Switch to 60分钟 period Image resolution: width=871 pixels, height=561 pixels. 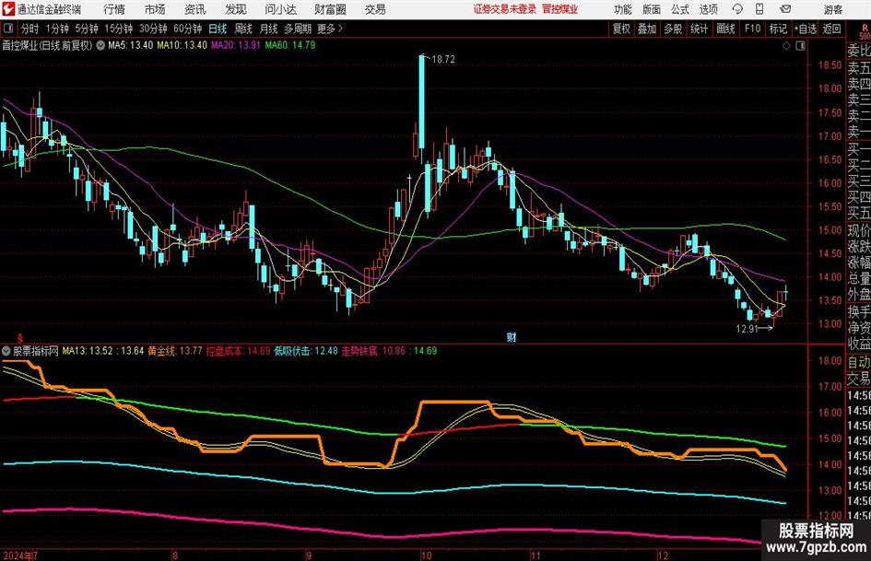188,29
